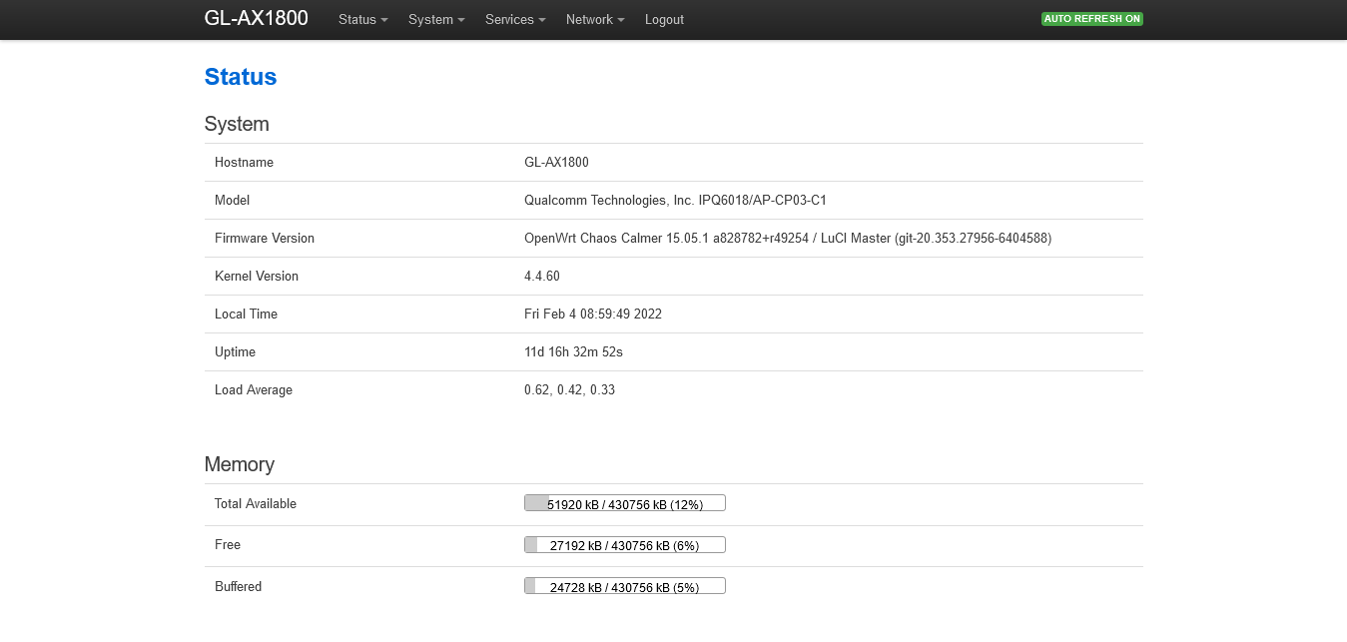
Task: Expand the System menu in navbar
Action: (436, 19)
